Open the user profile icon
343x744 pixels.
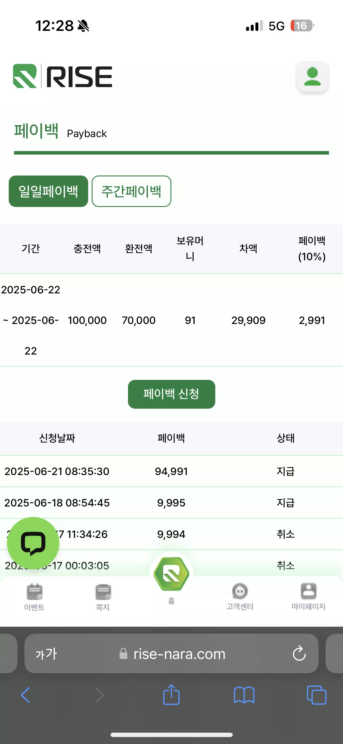click(x=312, y=77)
